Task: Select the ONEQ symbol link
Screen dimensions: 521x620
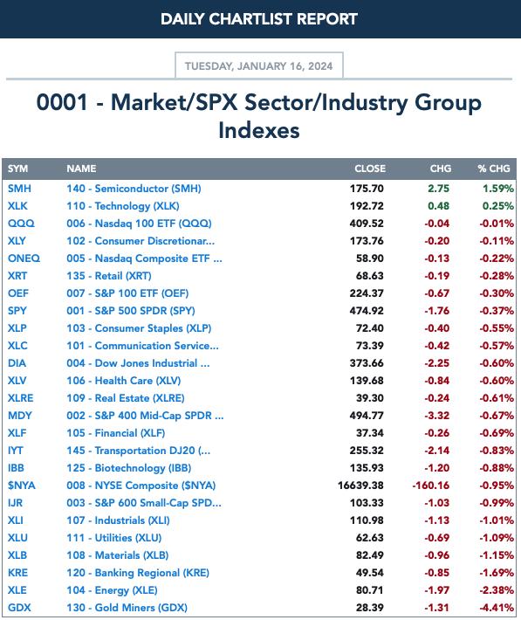Action: tap(24, 258)
